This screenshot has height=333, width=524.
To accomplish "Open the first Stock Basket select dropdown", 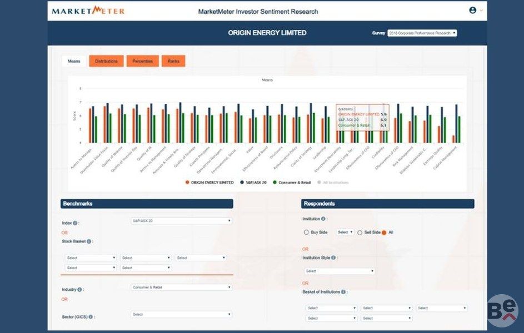I will (91, 258).
